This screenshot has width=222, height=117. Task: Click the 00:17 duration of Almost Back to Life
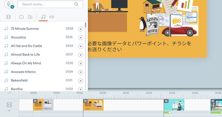point(69,54)
